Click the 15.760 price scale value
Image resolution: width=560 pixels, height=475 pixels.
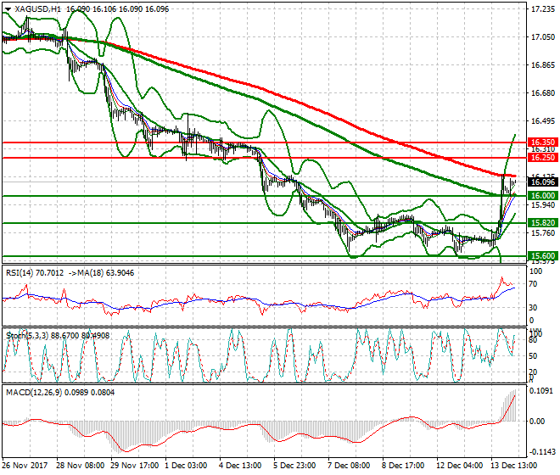pos(543,233)
